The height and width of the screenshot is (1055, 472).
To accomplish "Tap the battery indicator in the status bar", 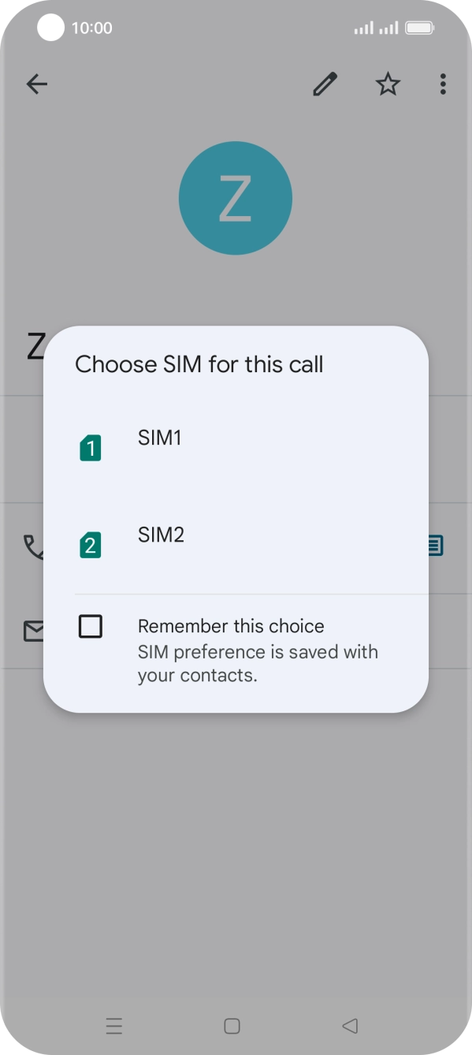I will click(x=420, y=26).
